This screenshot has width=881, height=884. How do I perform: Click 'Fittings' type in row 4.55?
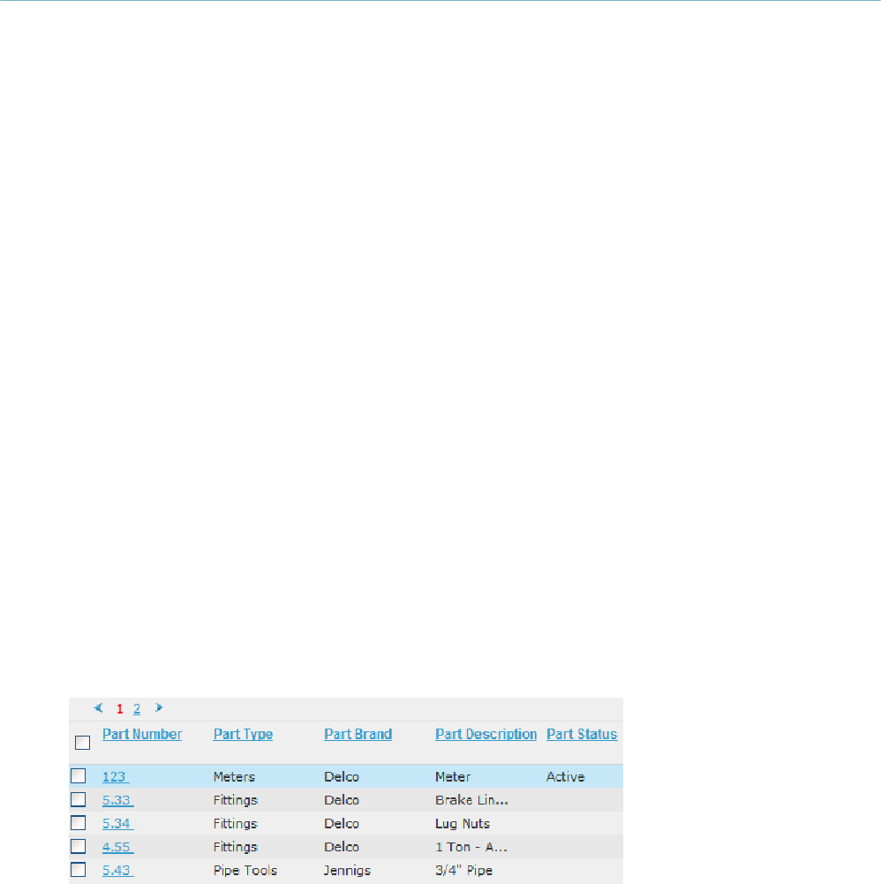(235, 847)
